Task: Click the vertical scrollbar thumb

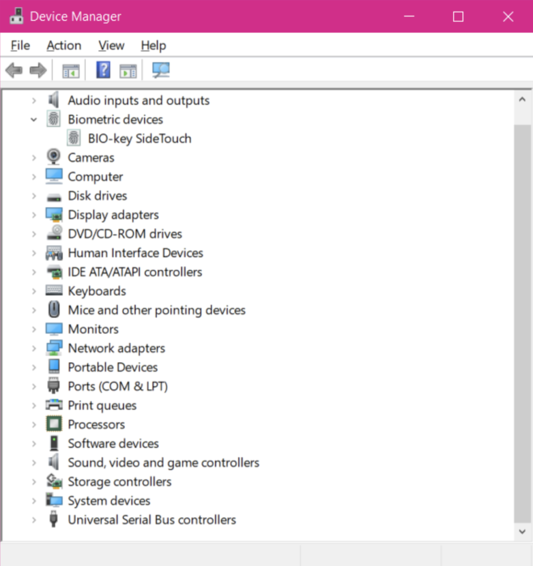Action: (x=522, y=323)
